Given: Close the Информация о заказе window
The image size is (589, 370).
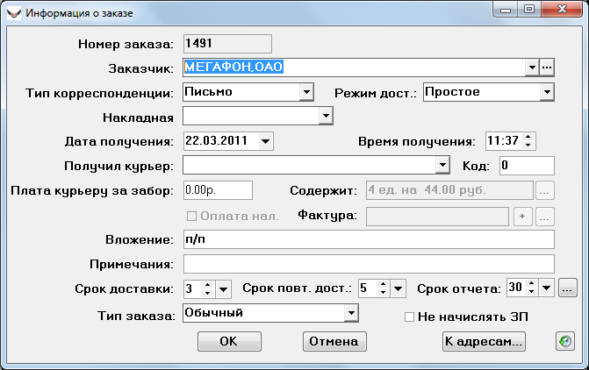Looking at the screenshot, I should click(x=562, y=9).
